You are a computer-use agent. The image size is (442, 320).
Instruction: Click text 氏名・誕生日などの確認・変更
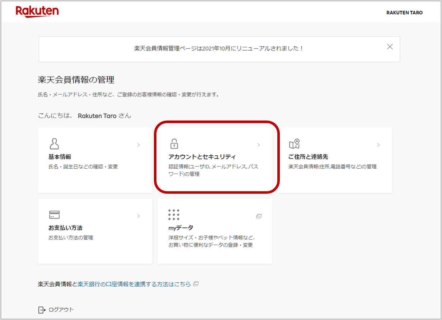pos(83,167)
